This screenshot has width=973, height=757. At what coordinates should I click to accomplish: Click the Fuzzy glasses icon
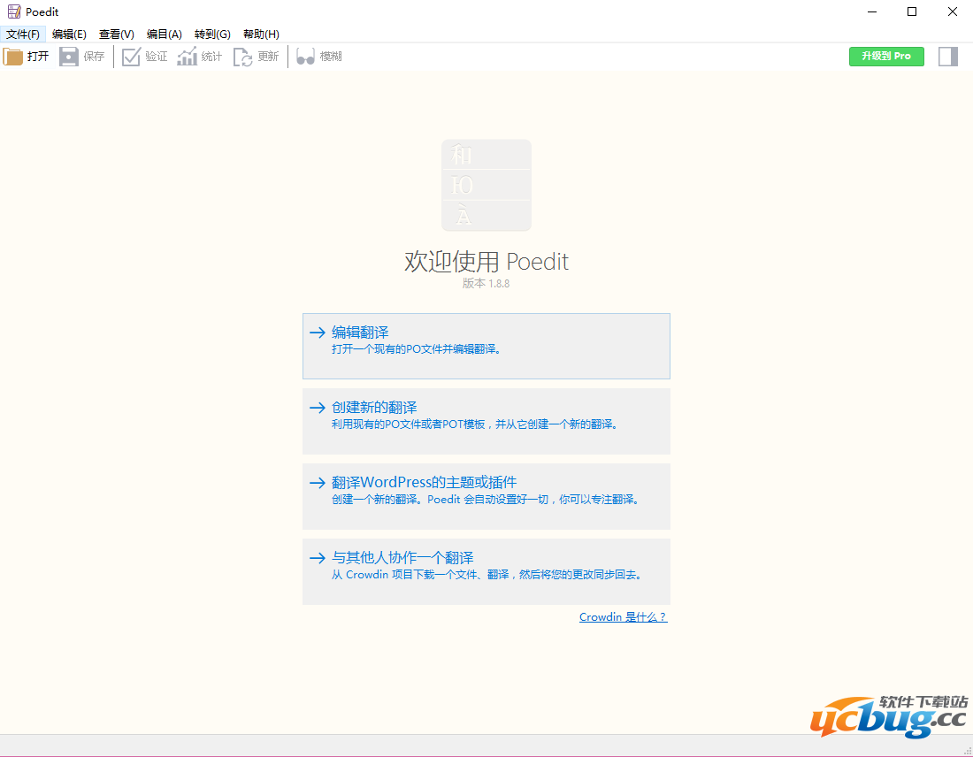coord(305,57)
